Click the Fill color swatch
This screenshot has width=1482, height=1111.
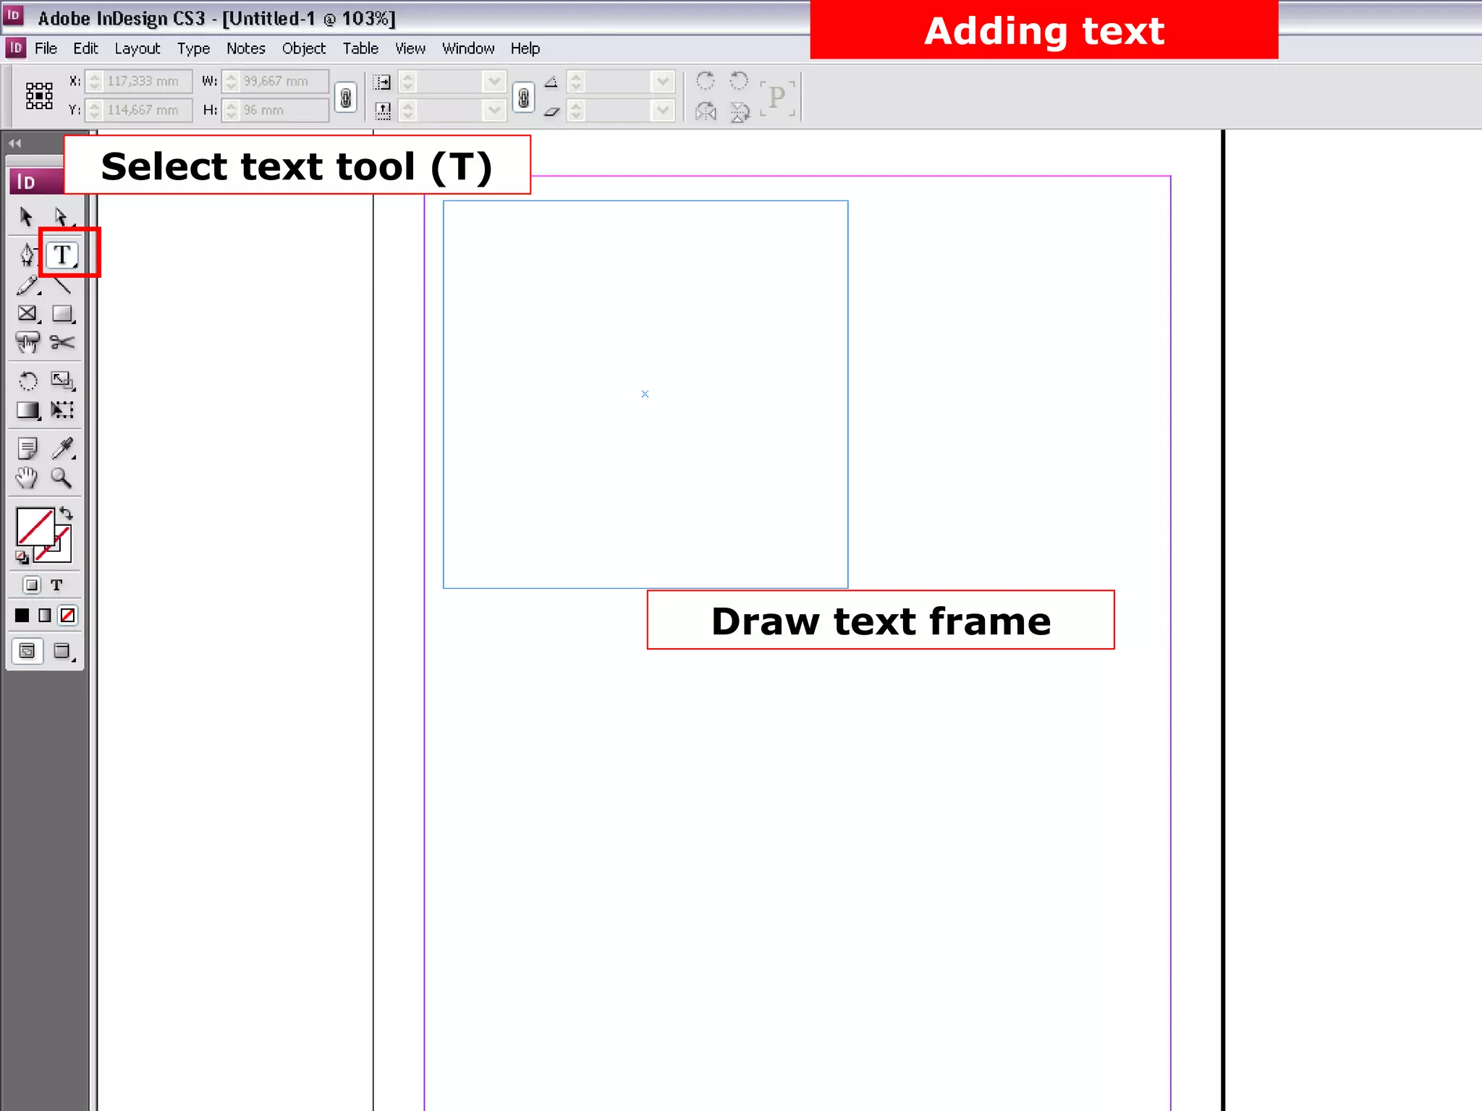35,527
